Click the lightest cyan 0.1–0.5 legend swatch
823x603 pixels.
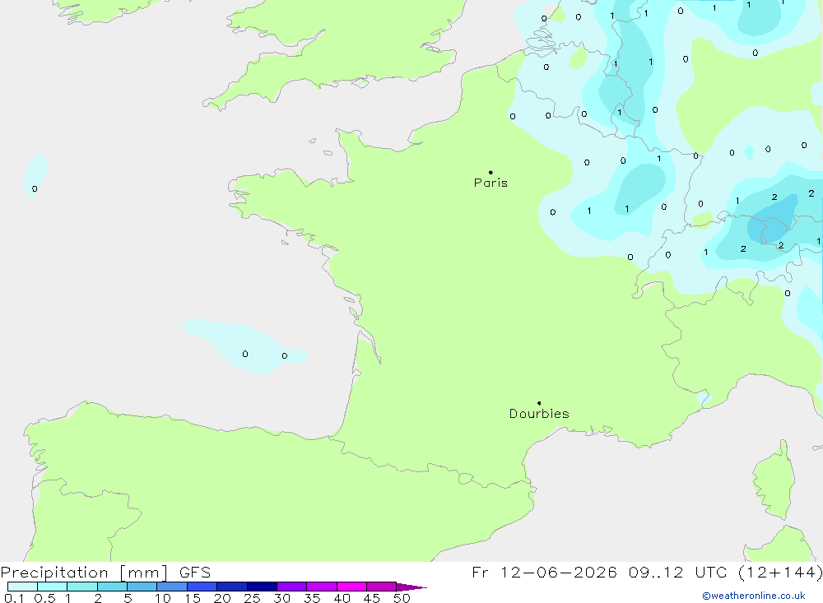[22, 587]
